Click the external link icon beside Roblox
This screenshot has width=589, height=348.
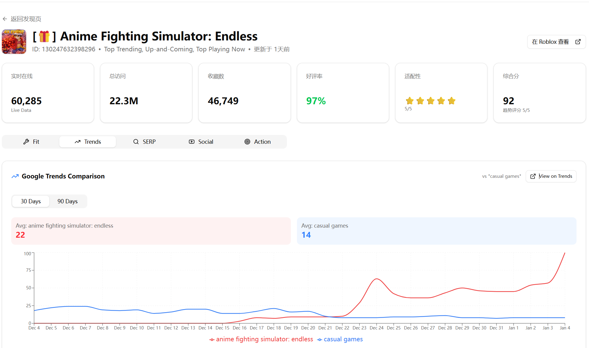pyautogui.click(x=578, y=42)
